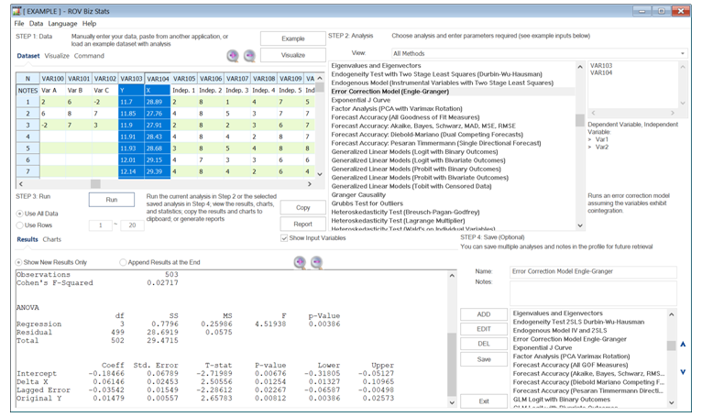Click the Save button

pyautogui.click(x=484, y=359)
